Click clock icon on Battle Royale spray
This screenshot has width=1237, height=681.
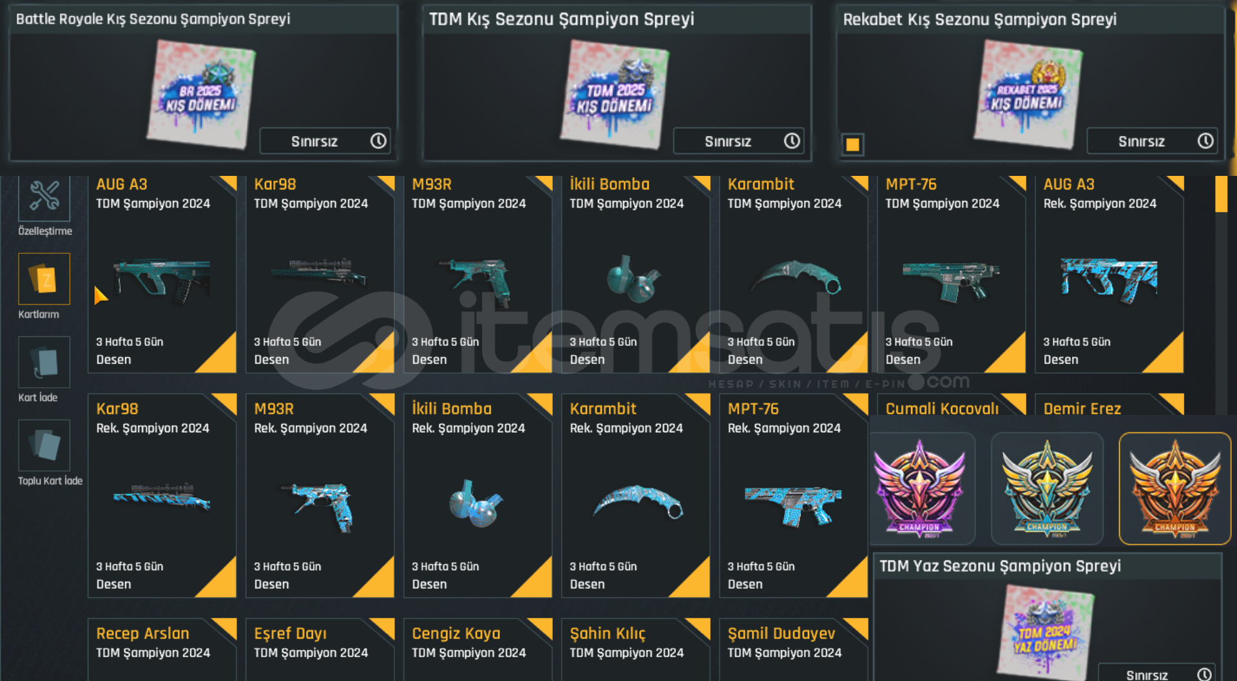point(378,140)
